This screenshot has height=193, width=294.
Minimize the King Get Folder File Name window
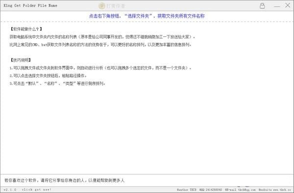277,6
